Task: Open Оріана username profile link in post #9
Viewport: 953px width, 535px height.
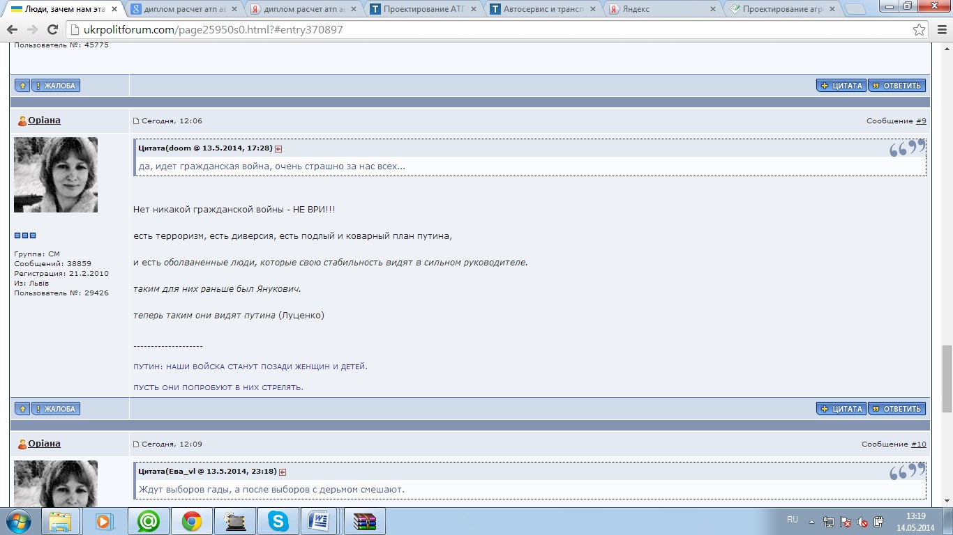Action: click(x=44, y=121)
